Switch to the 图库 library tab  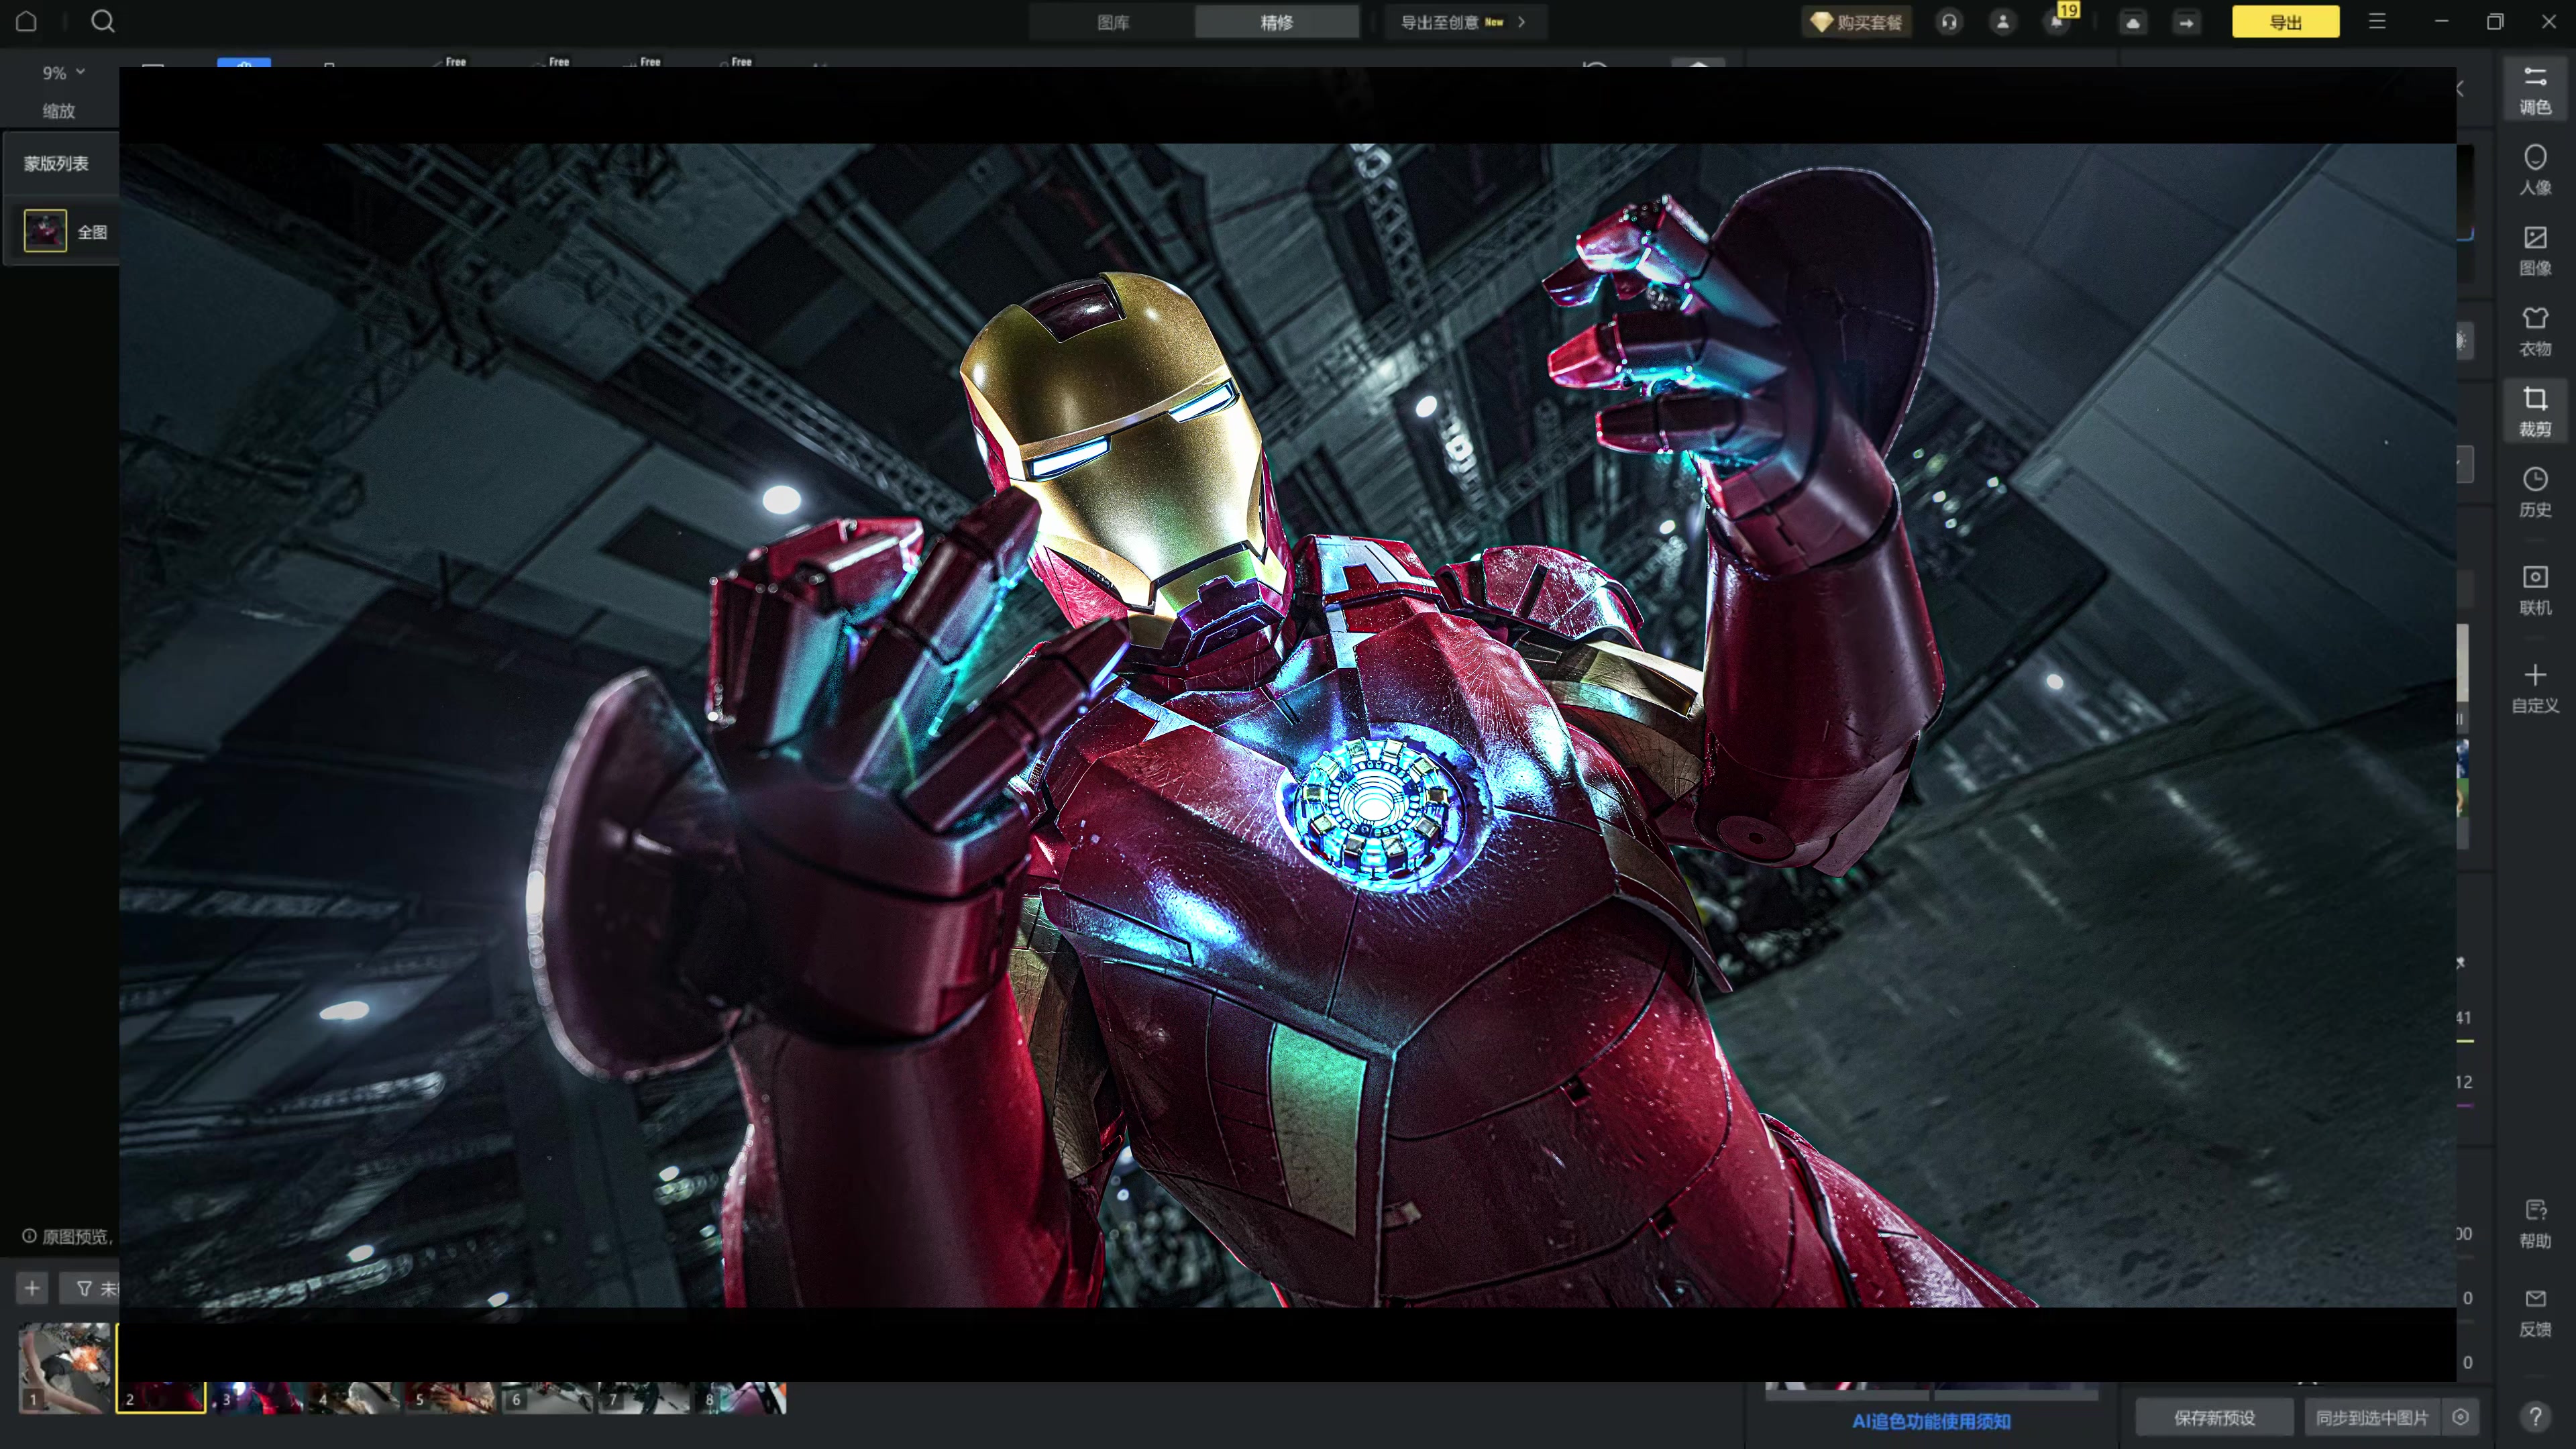click(1112, 22)
